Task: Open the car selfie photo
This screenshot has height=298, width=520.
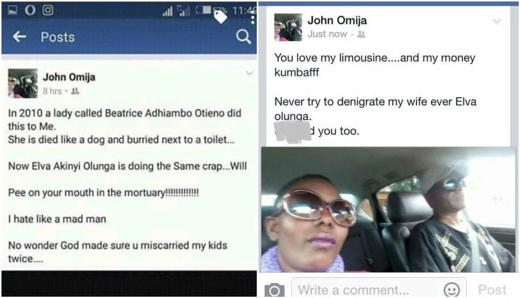Action: pyautogui.click(x=388, y=210)
